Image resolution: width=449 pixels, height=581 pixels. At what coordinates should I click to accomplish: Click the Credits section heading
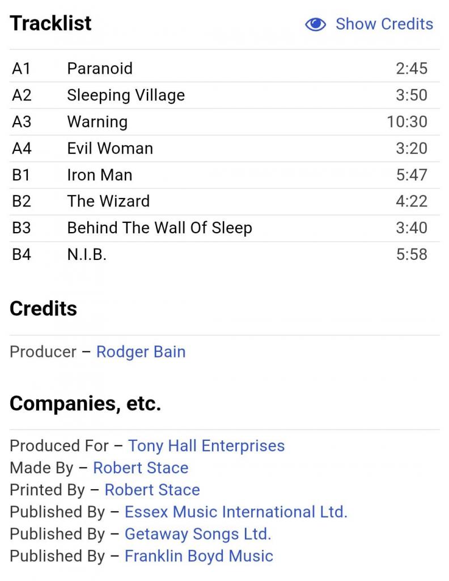(43, 309)
